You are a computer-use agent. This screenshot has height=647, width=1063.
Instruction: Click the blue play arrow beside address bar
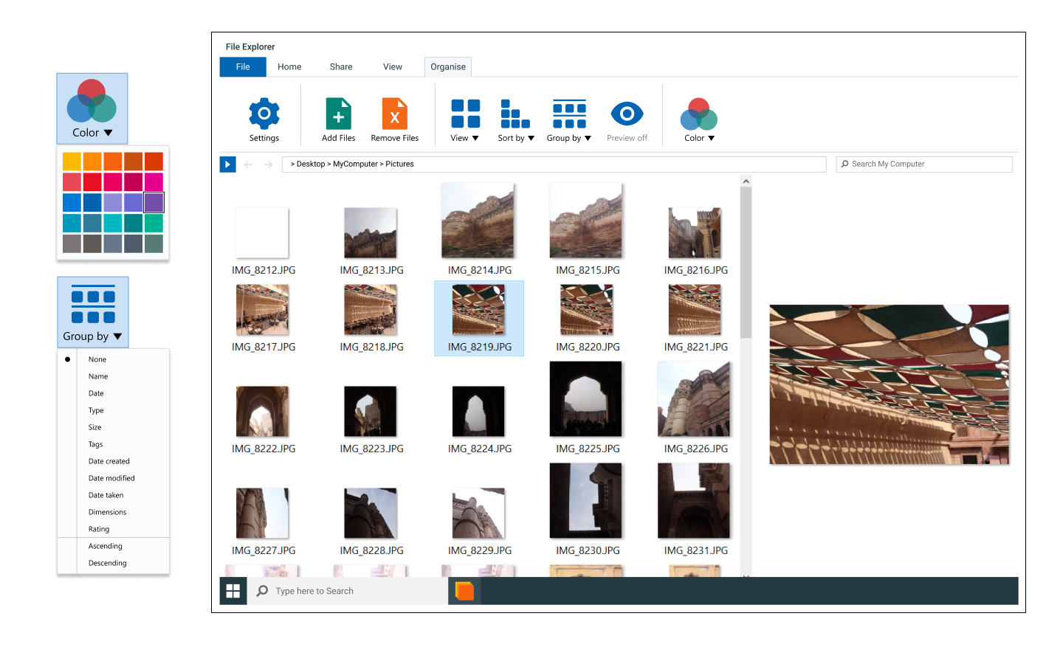tap(227, 165)
